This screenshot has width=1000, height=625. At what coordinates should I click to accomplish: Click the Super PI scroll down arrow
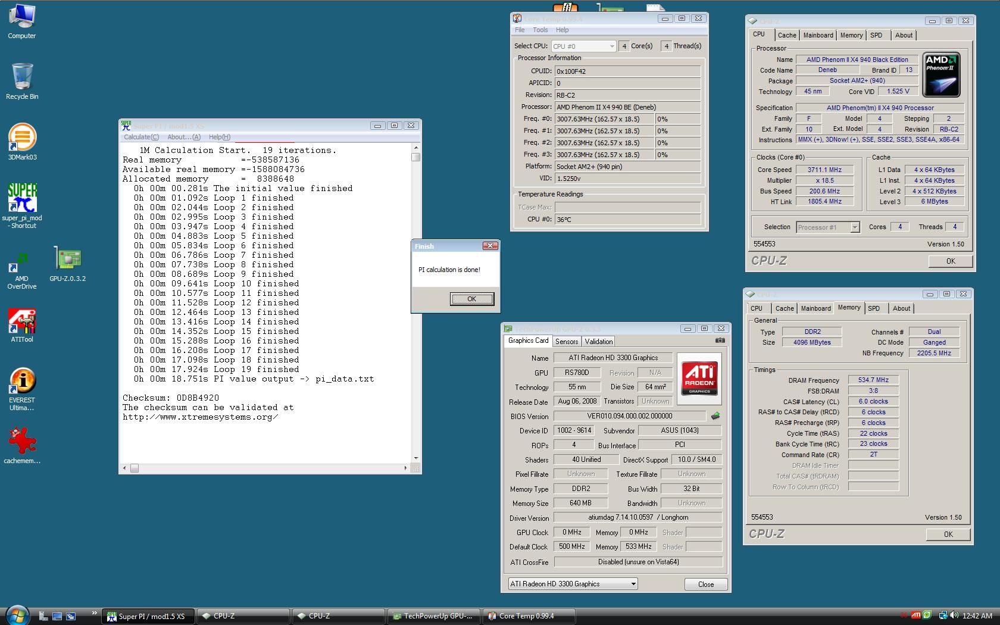click(415, 458)
